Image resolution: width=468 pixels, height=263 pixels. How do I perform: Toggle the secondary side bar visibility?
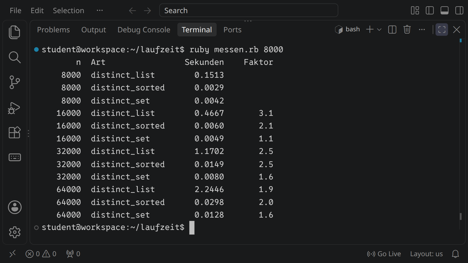(459, 11)
